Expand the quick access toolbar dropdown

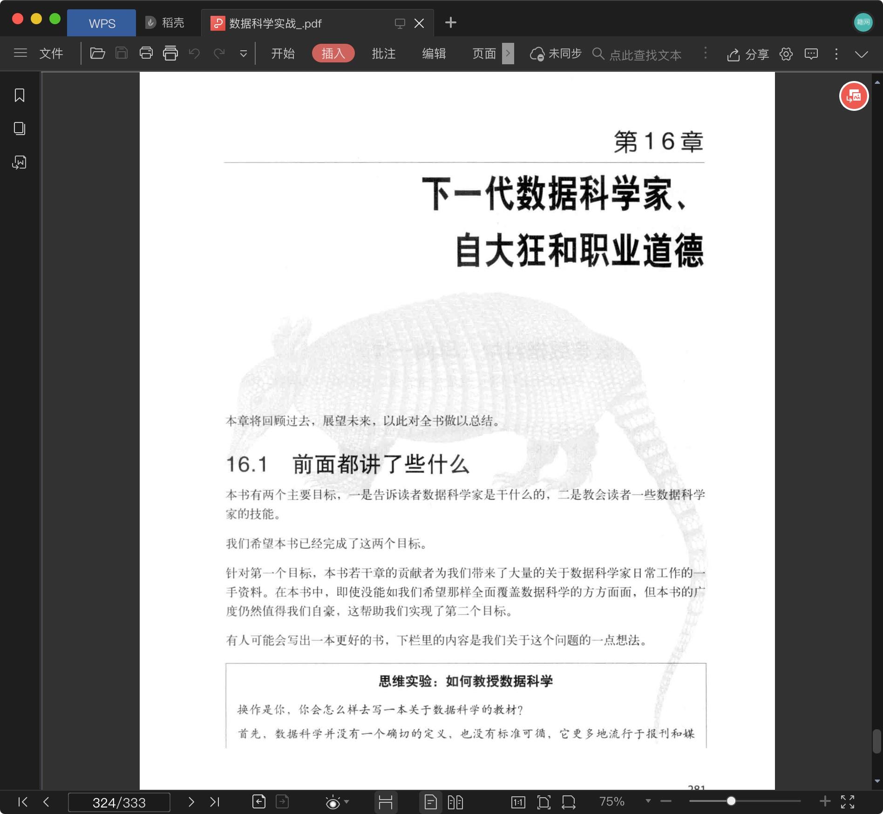[x=243, y=54]
